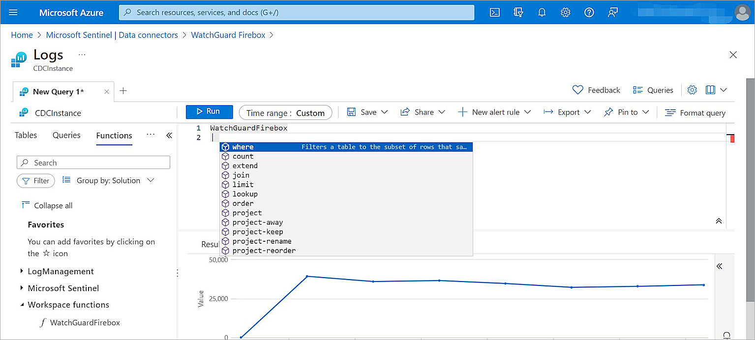Open the hamburger menu in top left
The image size is (755, 340).
click(13, 12)
